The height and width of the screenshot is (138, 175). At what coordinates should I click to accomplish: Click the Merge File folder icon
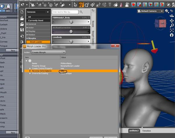(22, 24)
